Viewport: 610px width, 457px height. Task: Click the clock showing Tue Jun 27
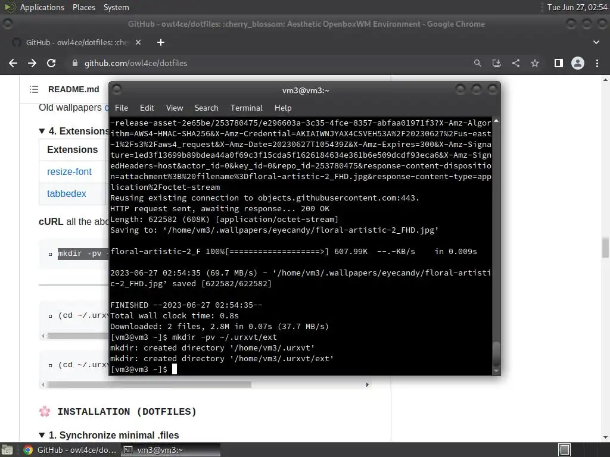[x=577, y=7]
